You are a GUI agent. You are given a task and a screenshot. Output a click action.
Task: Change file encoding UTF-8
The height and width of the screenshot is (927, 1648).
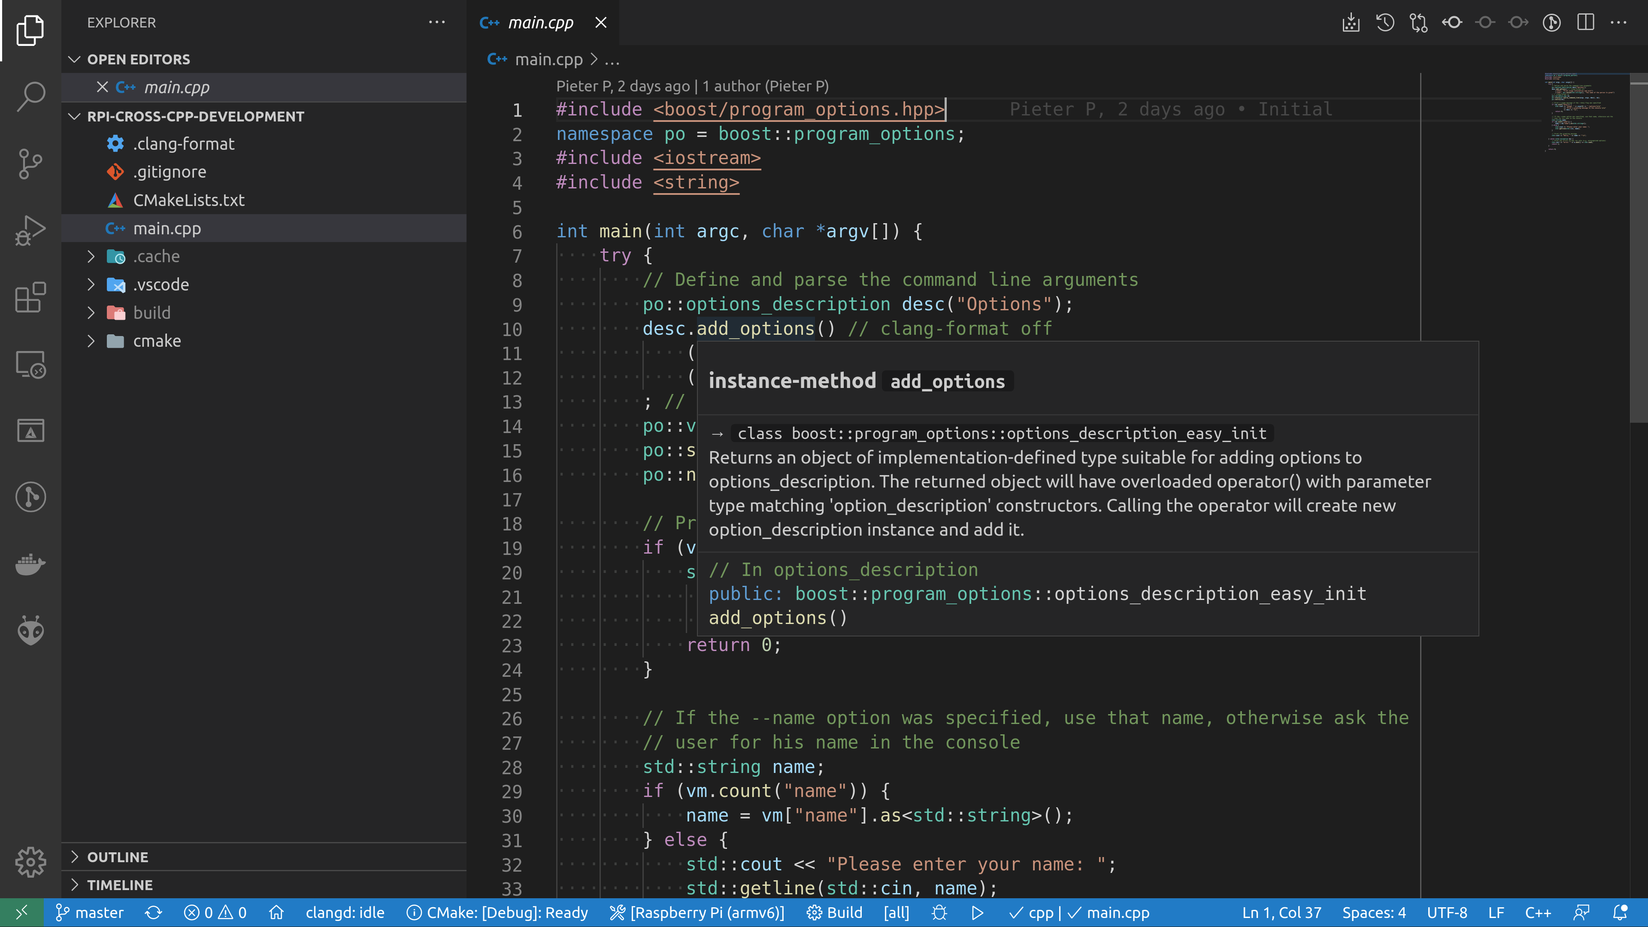(1446, 913)
